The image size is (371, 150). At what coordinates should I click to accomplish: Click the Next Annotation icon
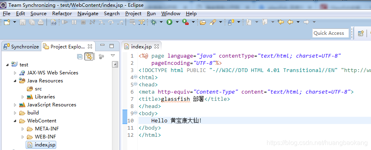(x=249, y=22)
